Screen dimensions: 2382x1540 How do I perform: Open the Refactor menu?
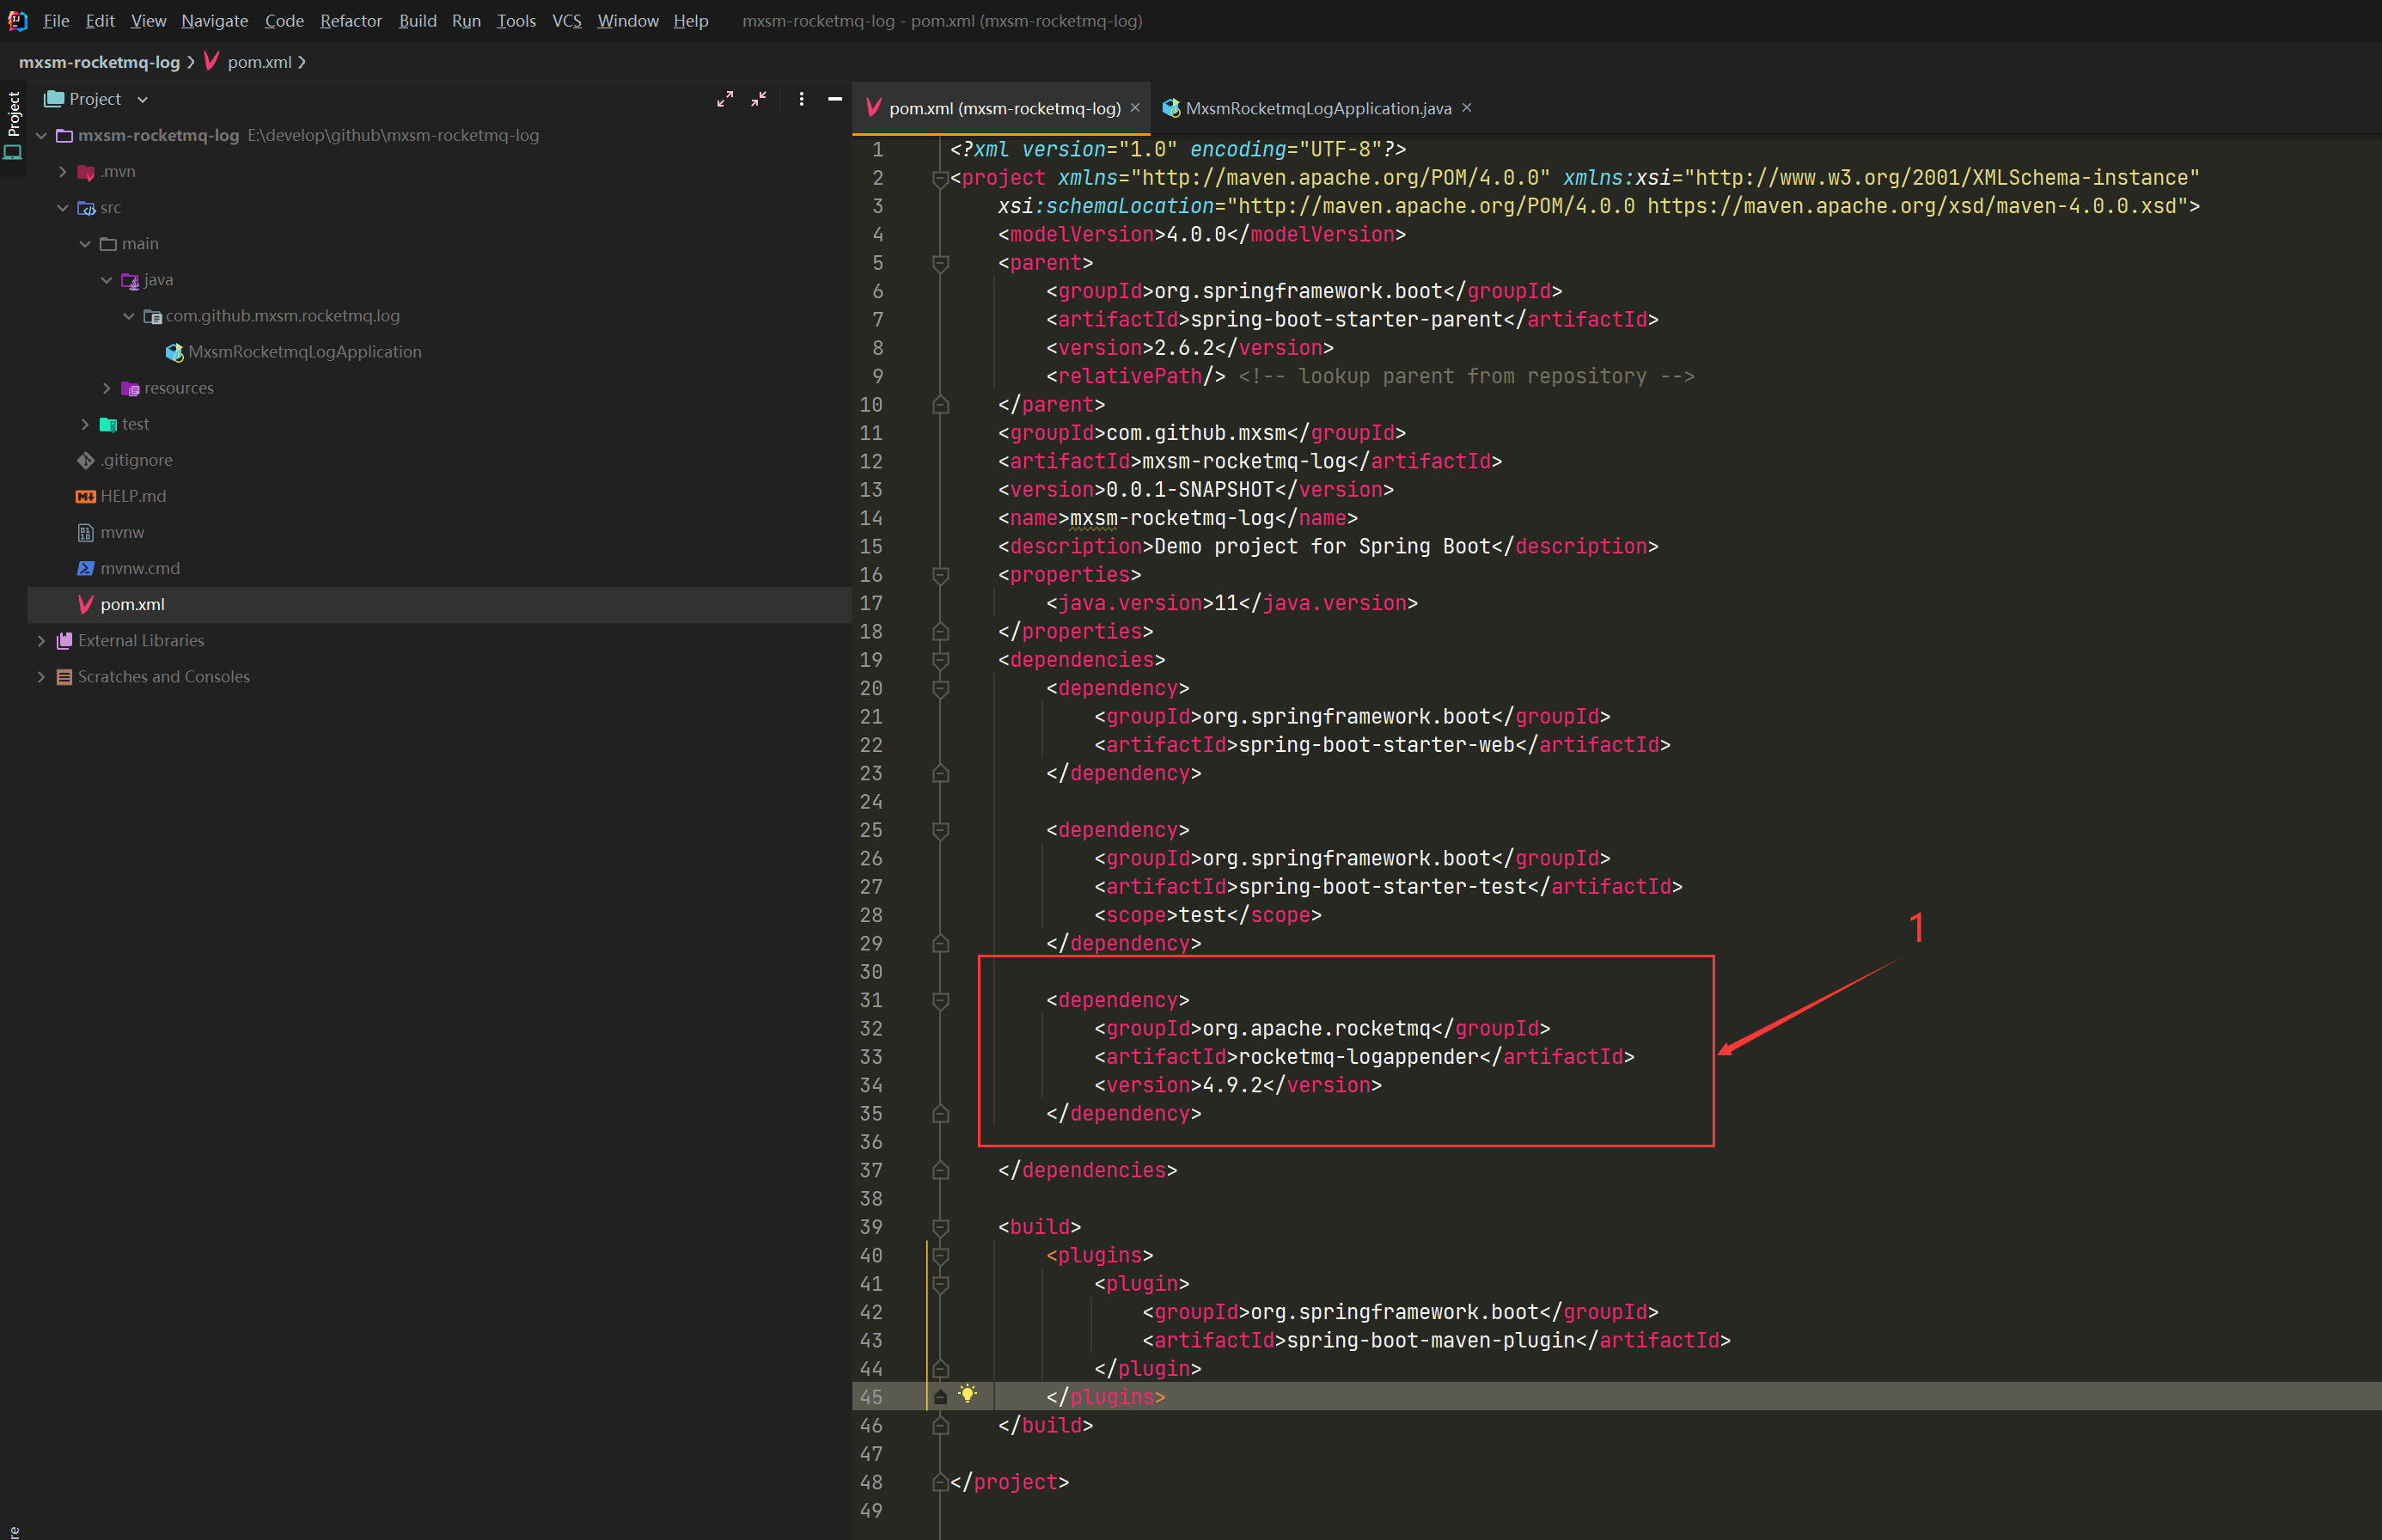pos(350,21)
